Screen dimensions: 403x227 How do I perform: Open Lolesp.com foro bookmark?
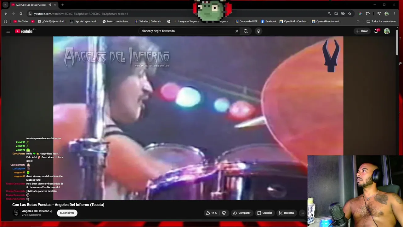click(x=116, y=21)
